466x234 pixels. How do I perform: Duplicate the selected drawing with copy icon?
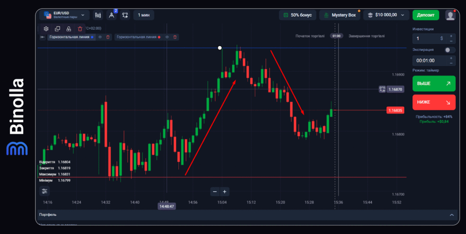point(57,29)
